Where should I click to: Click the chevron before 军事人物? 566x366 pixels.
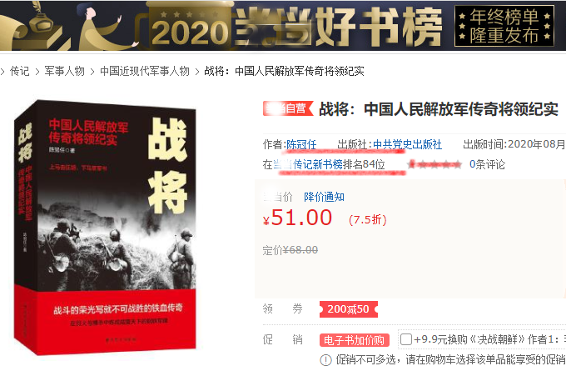(x=37, y=72)
